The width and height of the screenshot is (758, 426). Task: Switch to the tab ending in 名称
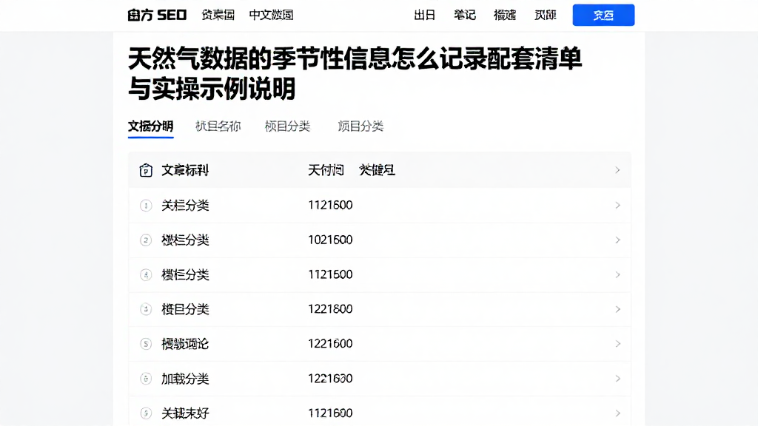coord(218,126)
